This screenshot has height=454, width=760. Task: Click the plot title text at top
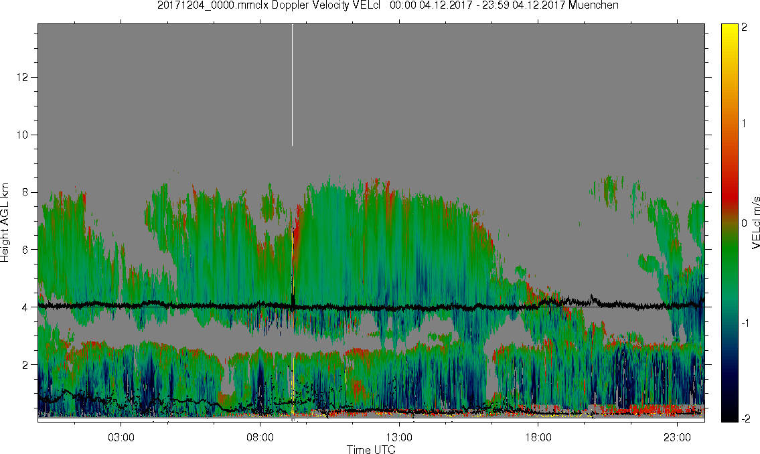pyautogui.click(x=388, y=5)
